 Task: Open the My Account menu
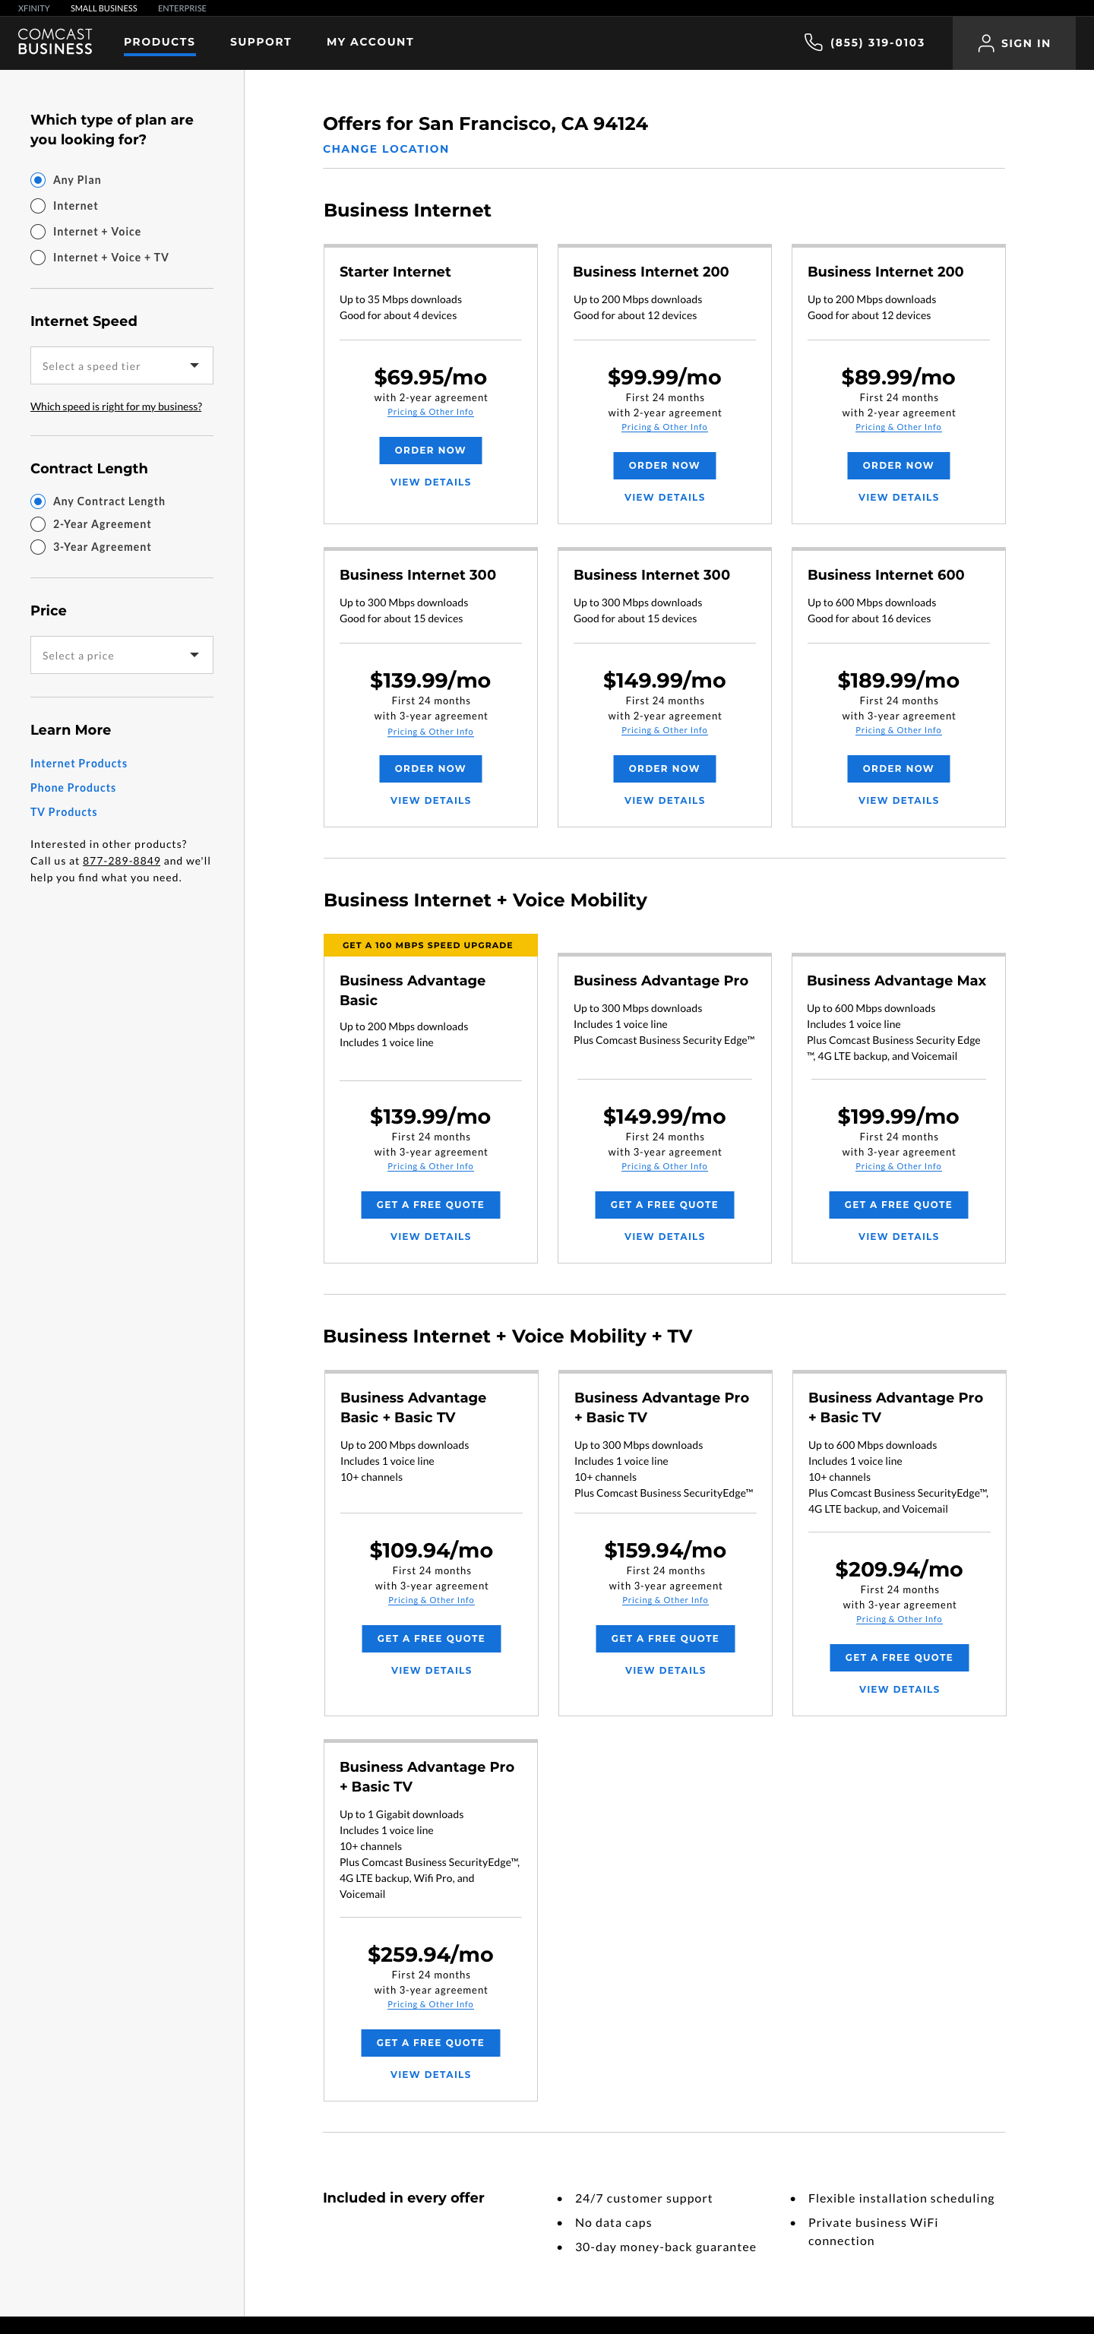[x=369, y=42]
